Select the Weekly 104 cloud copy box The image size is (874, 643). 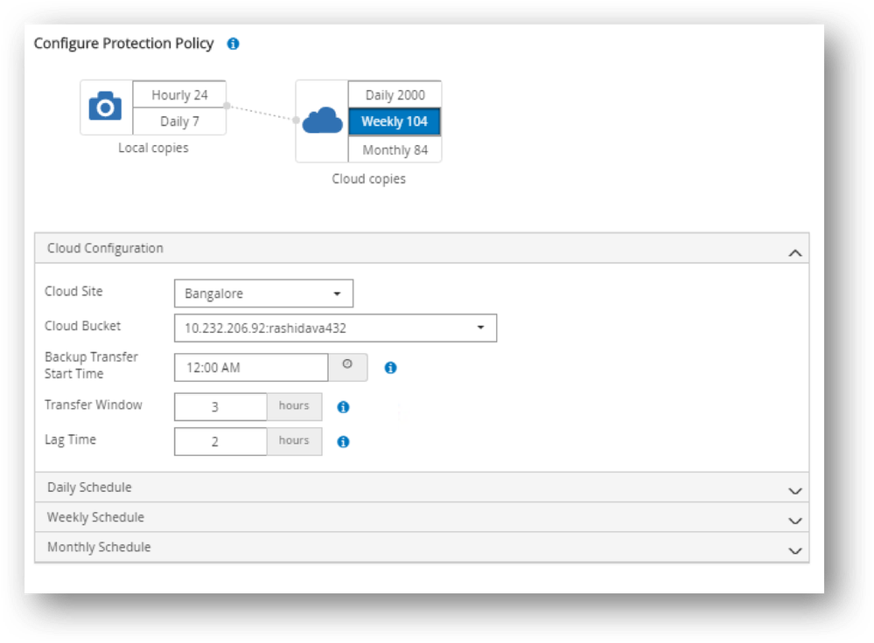395,121
